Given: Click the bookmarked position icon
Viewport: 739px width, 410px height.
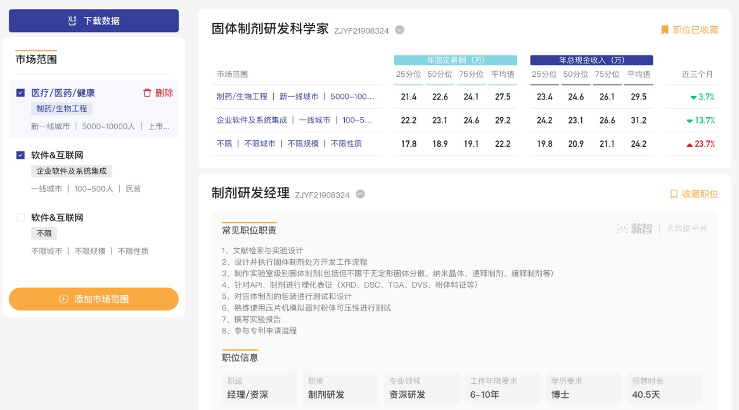Looking at the screenshot, I should coord(664,30).
